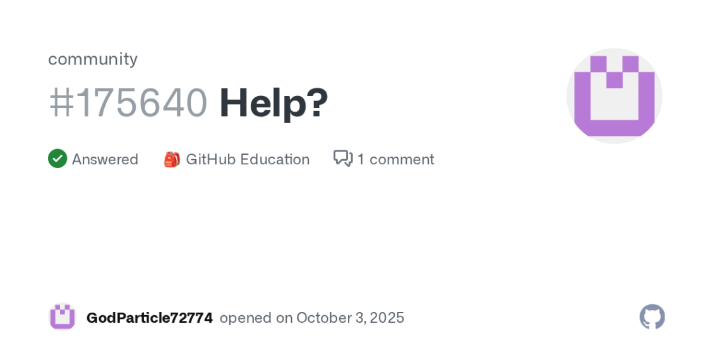This screenshot has width=720, height=360.
Task: Click the Answered status label
Action: point(105,159)
